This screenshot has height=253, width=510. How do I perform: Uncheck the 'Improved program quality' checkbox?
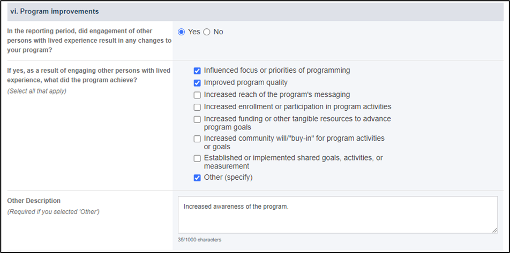pyautogui.click(x=197, y=83)
